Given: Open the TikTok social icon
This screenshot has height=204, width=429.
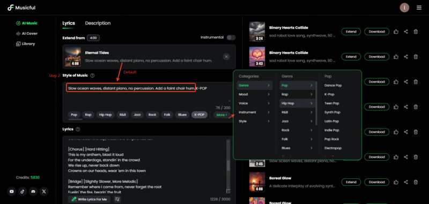Looking at the screenshot, I should tap(23, 192).
